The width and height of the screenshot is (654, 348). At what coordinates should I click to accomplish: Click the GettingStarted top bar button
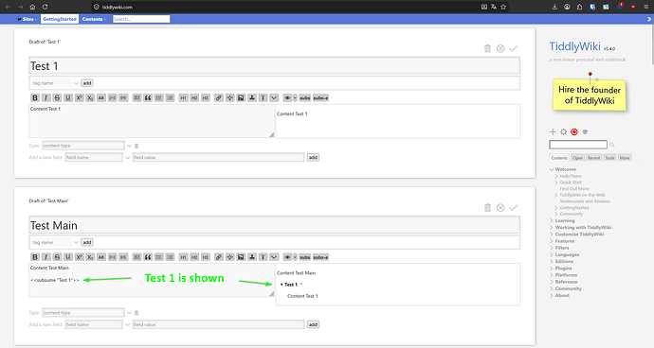click(60, 19)
